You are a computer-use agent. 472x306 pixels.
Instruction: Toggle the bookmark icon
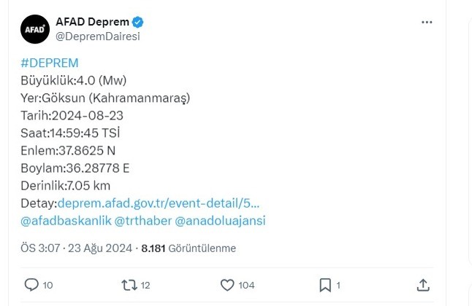pyautogui.click(x=325, y=285)
